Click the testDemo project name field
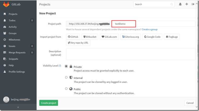Image resolution: width=199 pixels, height=111 pixels. [124, 24]
